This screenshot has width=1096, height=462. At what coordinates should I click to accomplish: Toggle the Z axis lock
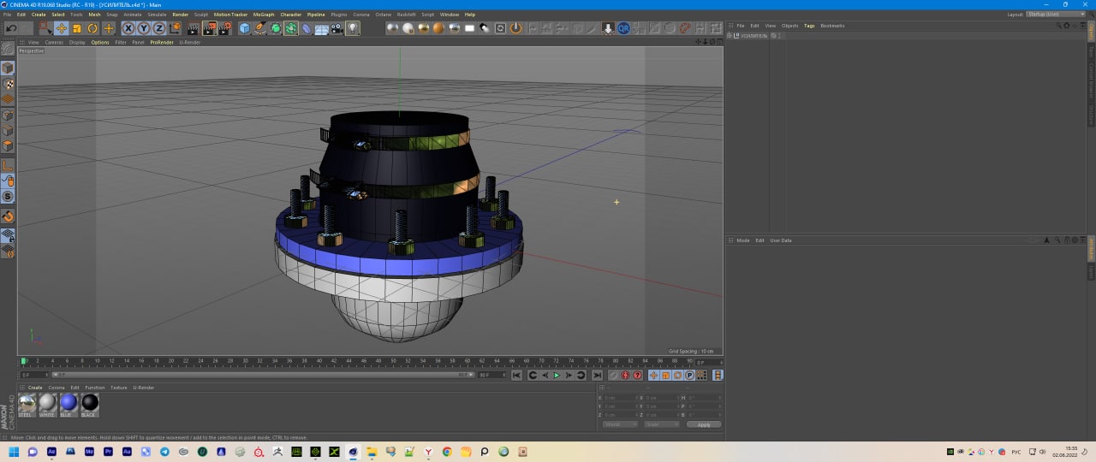(x=158, y=28)
